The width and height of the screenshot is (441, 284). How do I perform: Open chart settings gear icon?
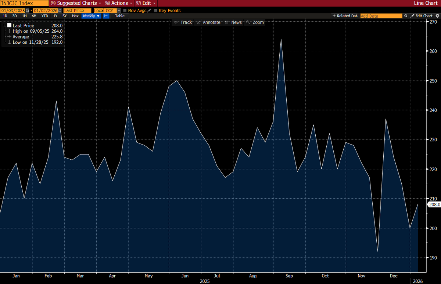coord(437,16)
